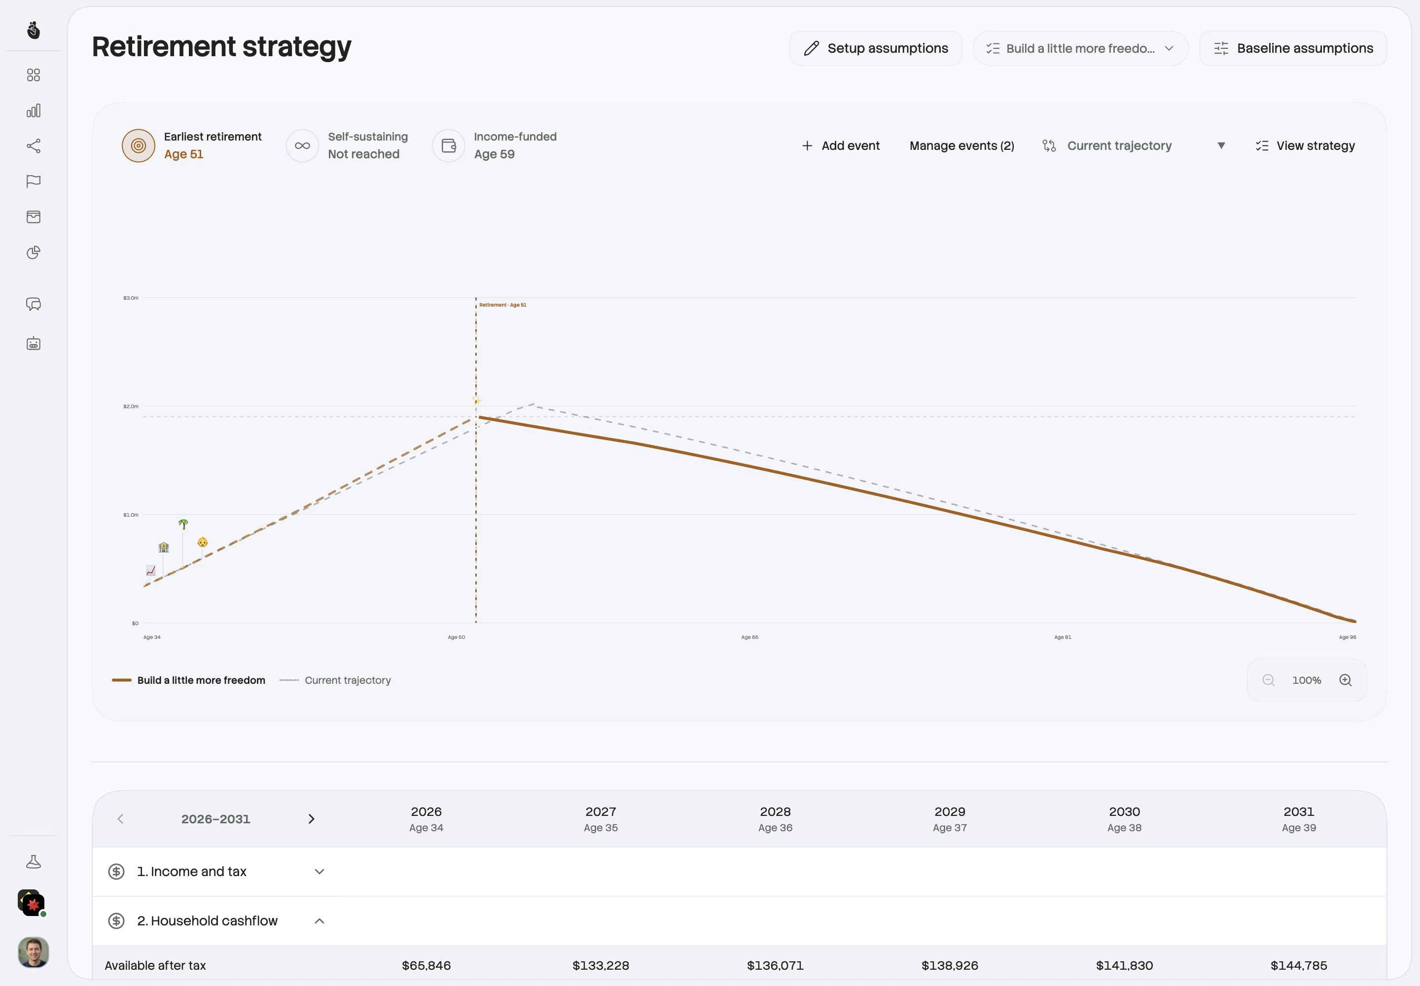Click the palm tree event marker
This screenshot has width=1420, height=986.
tap(183, 524)
